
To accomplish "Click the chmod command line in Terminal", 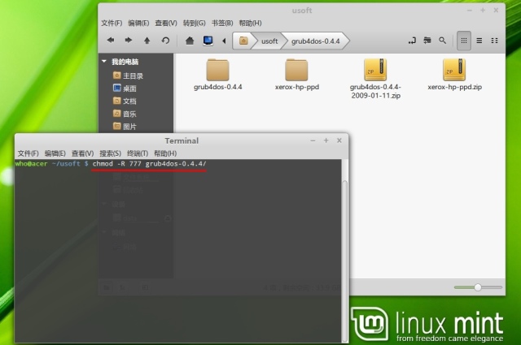I will click(x=149, y=164).
